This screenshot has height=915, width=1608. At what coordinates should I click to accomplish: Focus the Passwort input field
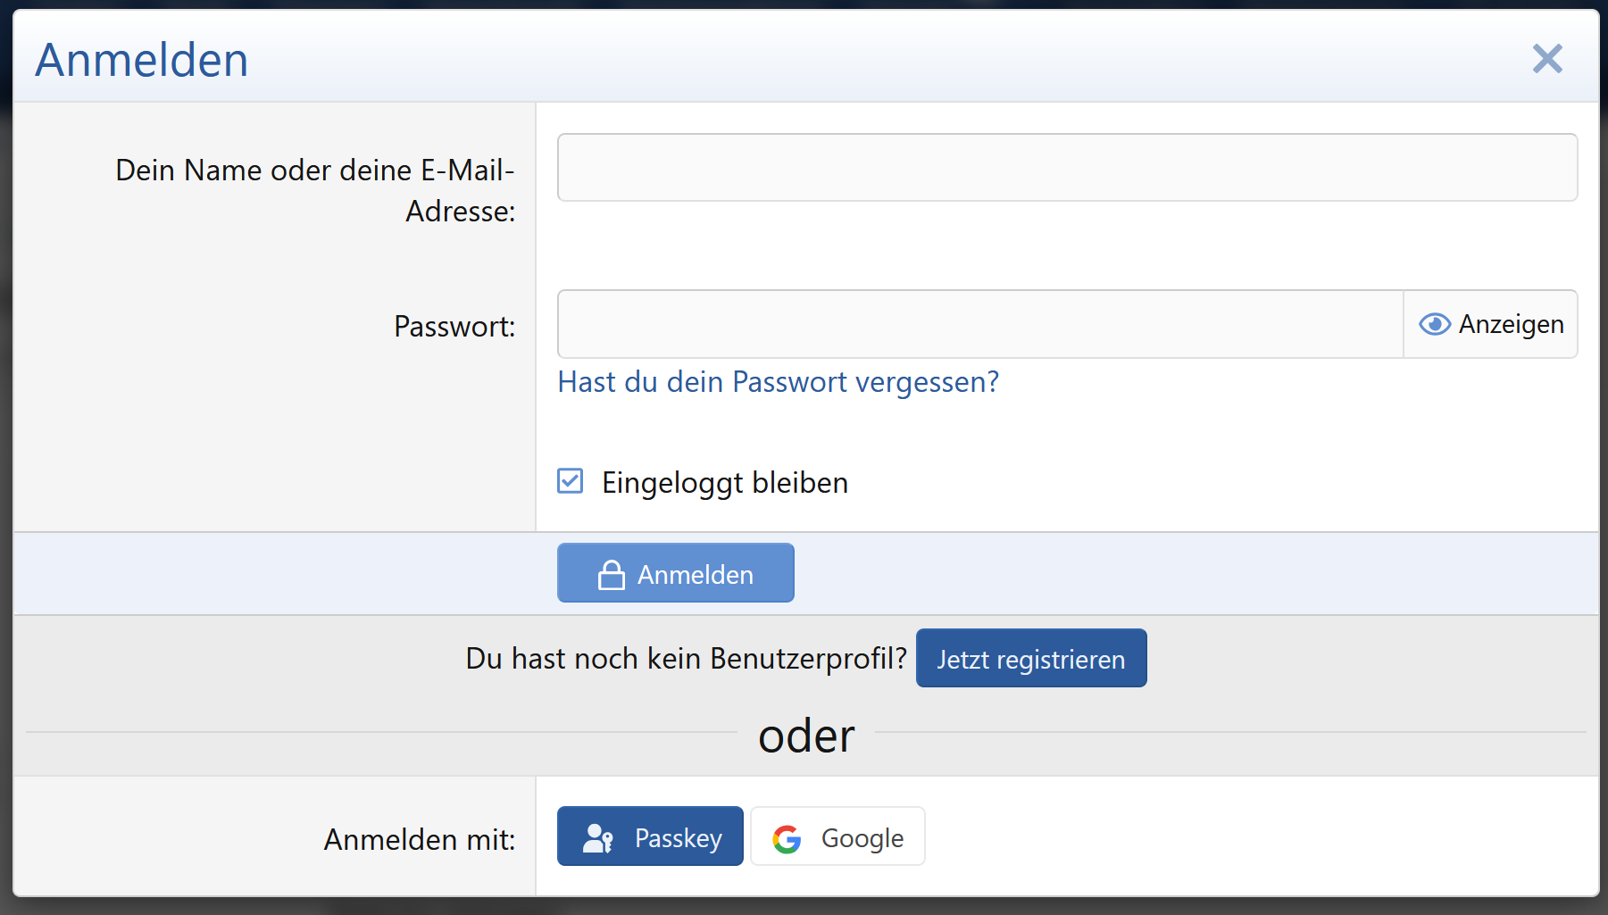coord(979,324)
